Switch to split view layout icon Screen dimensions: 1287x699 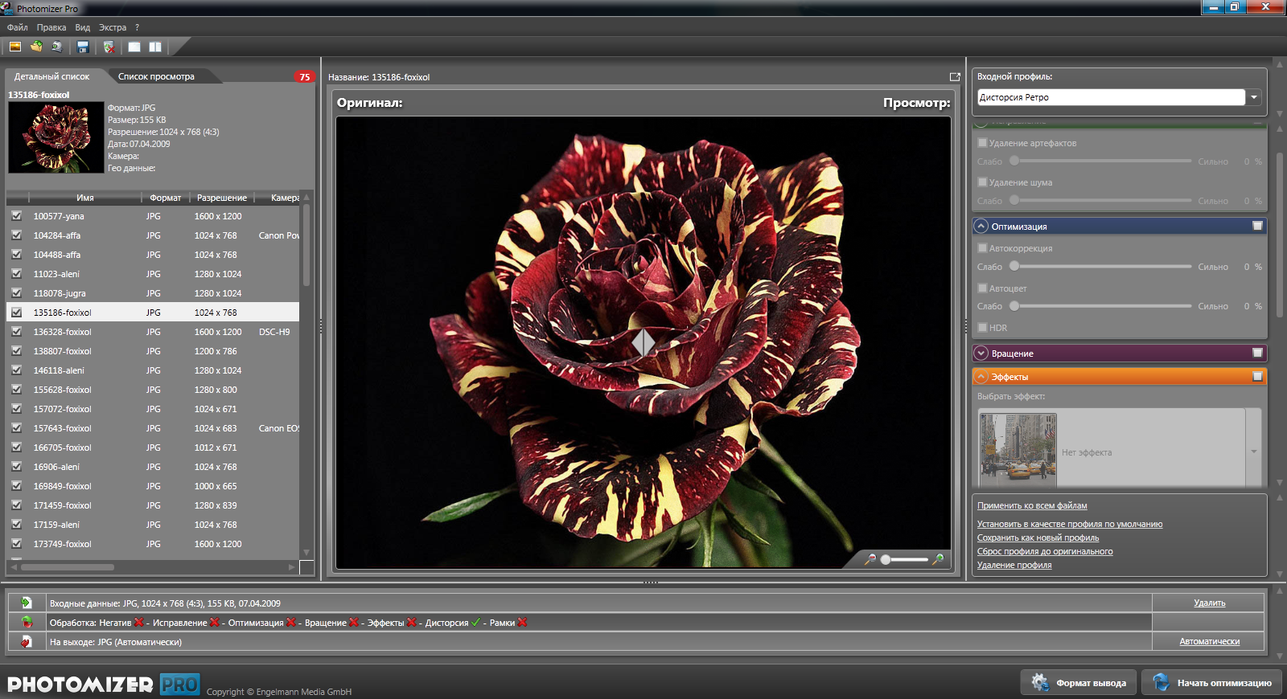point(155,47)
